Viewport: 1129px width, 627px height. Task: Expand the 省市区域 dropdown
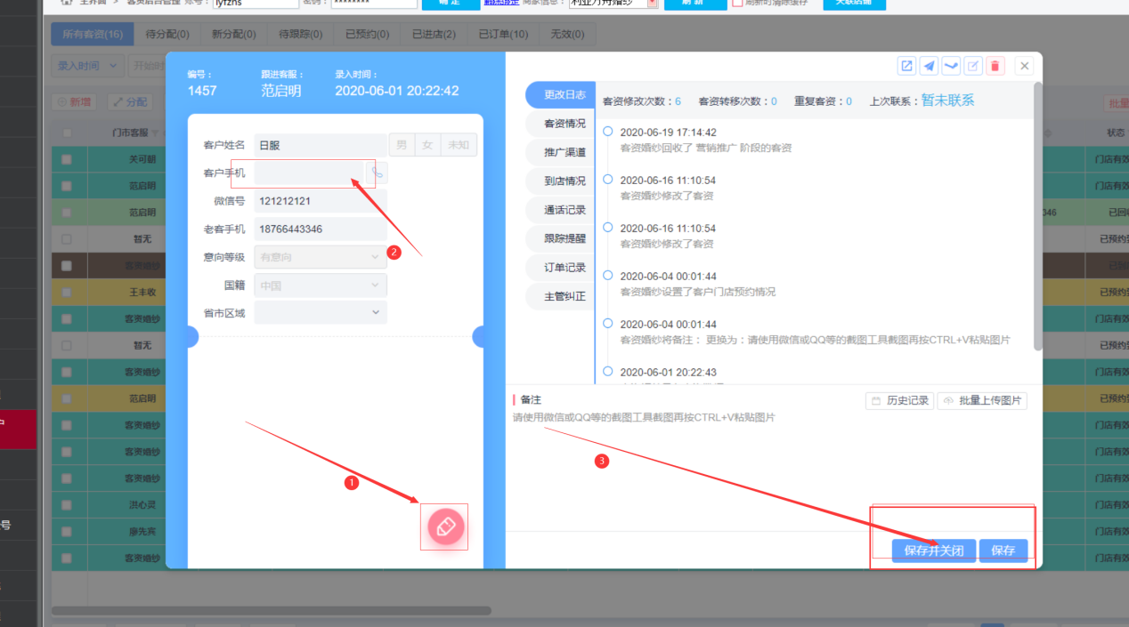(x=321, y=312)
